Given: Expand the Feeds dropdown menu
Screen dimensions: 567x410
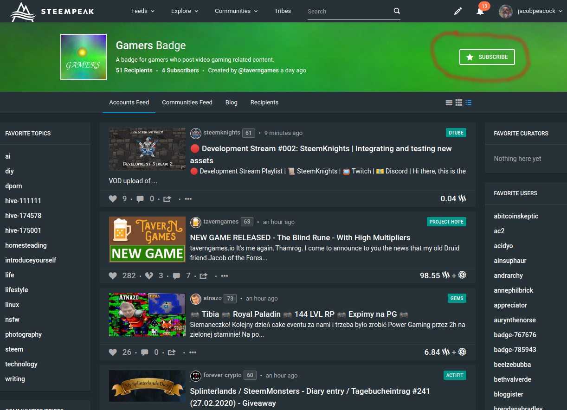Looking at the screenshot, I should [143, 11].
